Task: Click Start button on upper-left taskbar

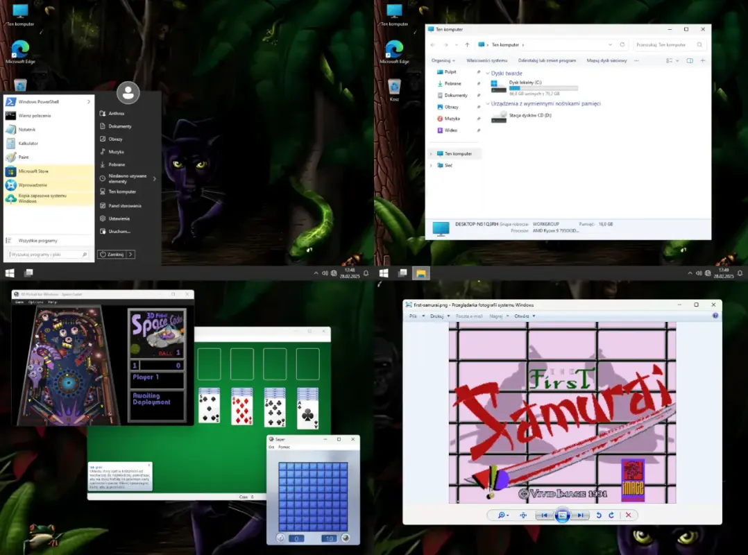Action: click(10, 273)
